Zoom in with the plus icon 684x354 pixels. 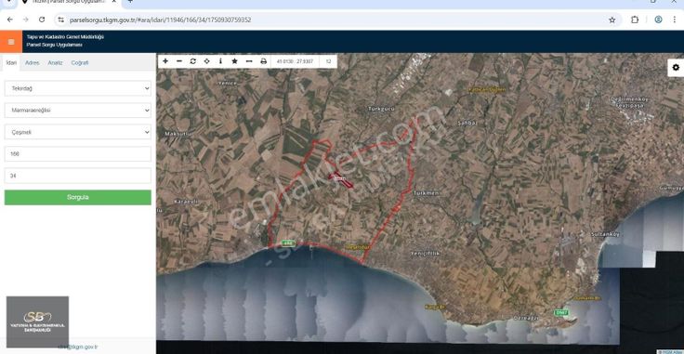(x=165, y=61)
